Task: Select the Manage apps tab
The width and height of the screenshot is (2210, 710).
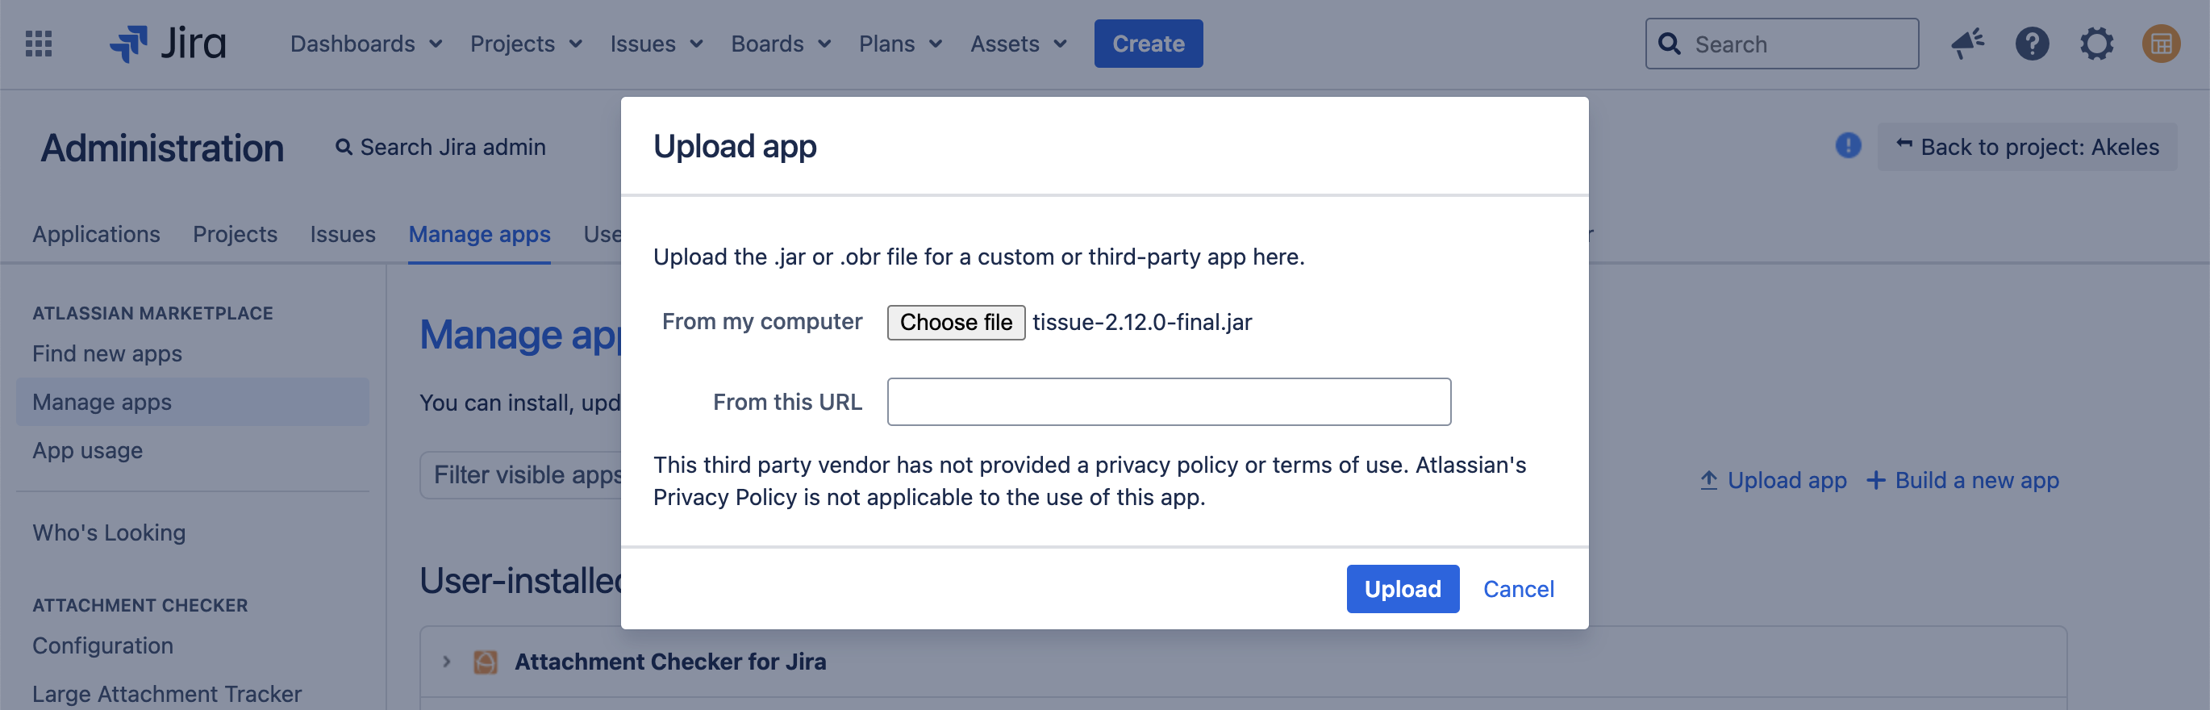Action: (480, 234)
